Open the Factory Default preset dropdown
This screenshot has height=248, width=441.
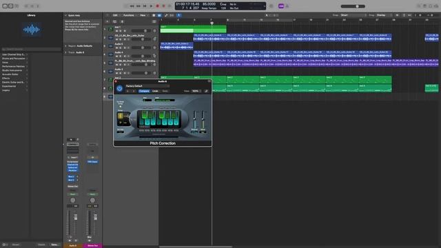[x=147, y=86]
